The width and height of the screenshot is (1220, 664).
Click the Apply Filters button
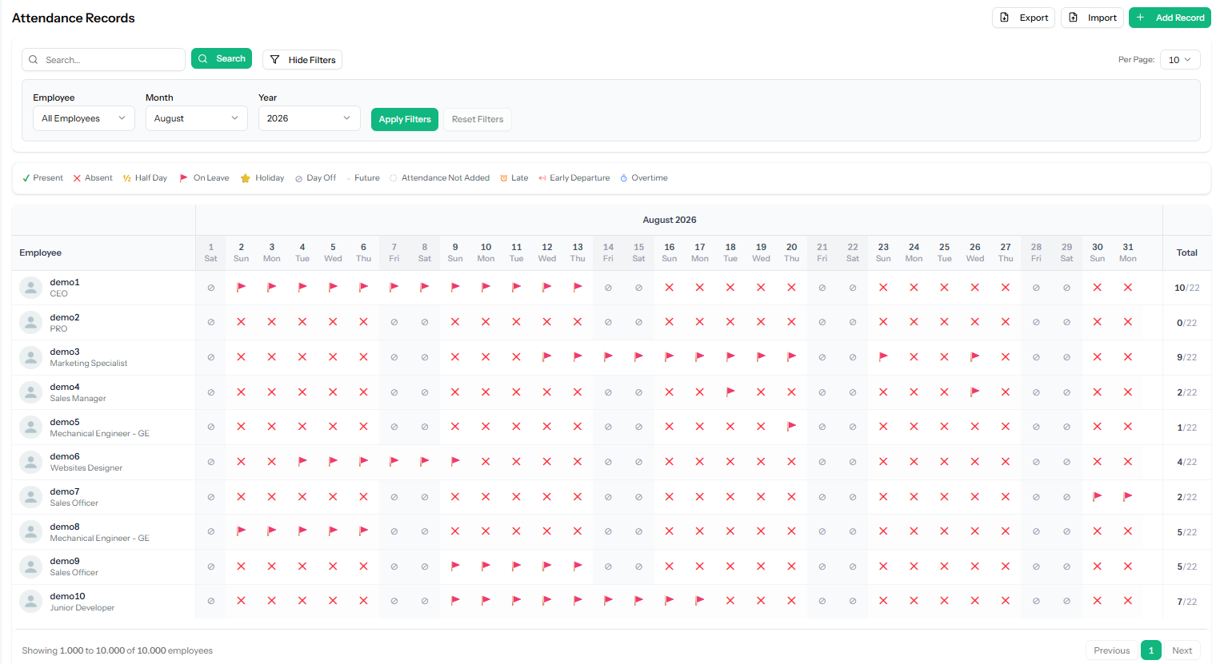point(405,119)
